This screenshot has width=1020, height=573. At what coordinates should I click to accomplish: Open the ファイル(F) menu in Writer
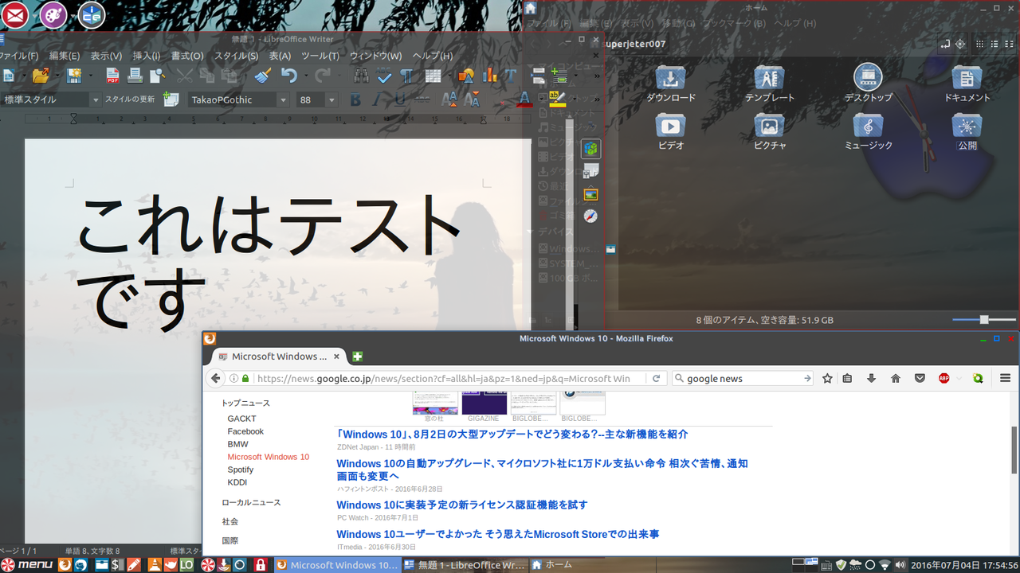click(18, 56)
